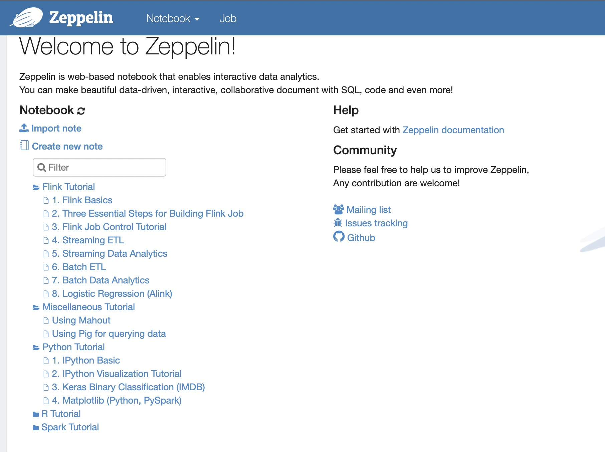This screenshot has width=605, height=452.
Task: Expand the Spark Tutorial folder icon
Action: point(36,428)
